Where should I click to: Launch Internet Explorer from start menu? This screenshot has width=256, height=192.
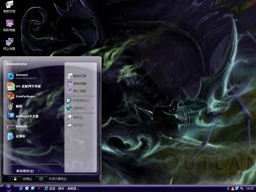[22, 76]
